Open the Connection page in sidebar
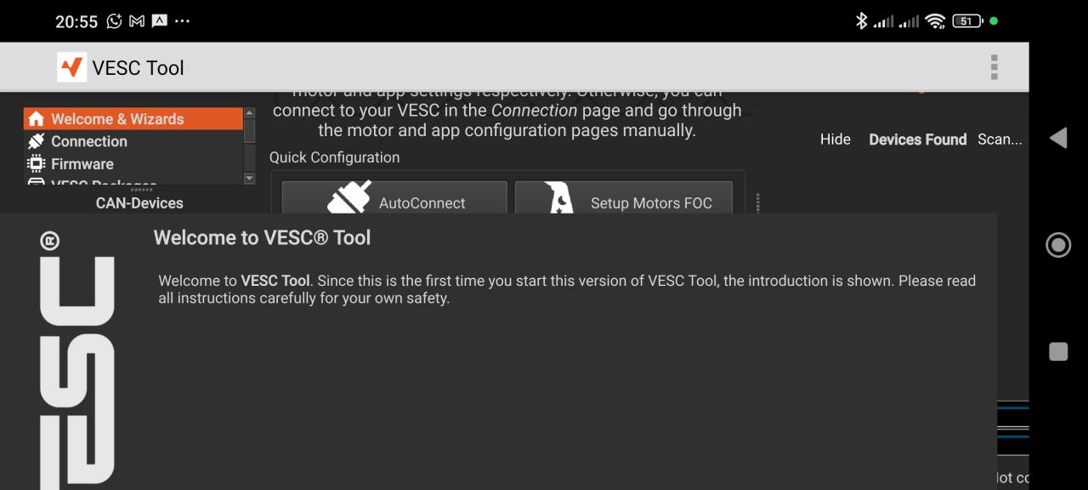 [89, 141]
